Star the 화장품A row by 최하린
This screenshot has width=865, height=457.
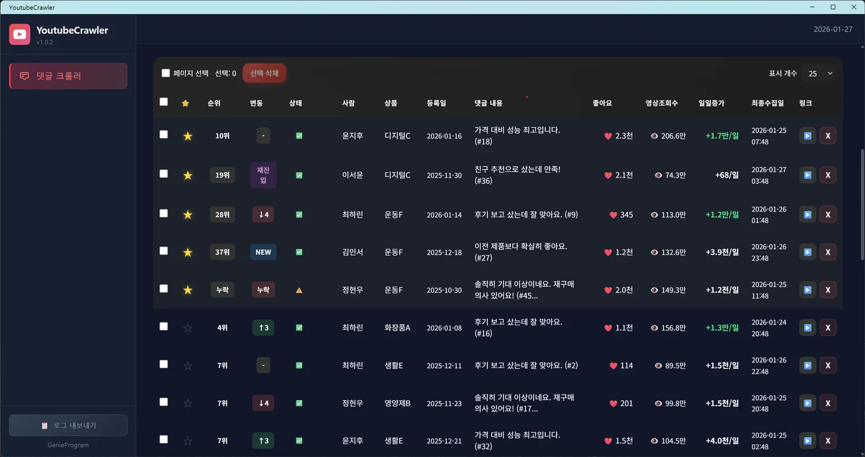[x=188, y=328]
